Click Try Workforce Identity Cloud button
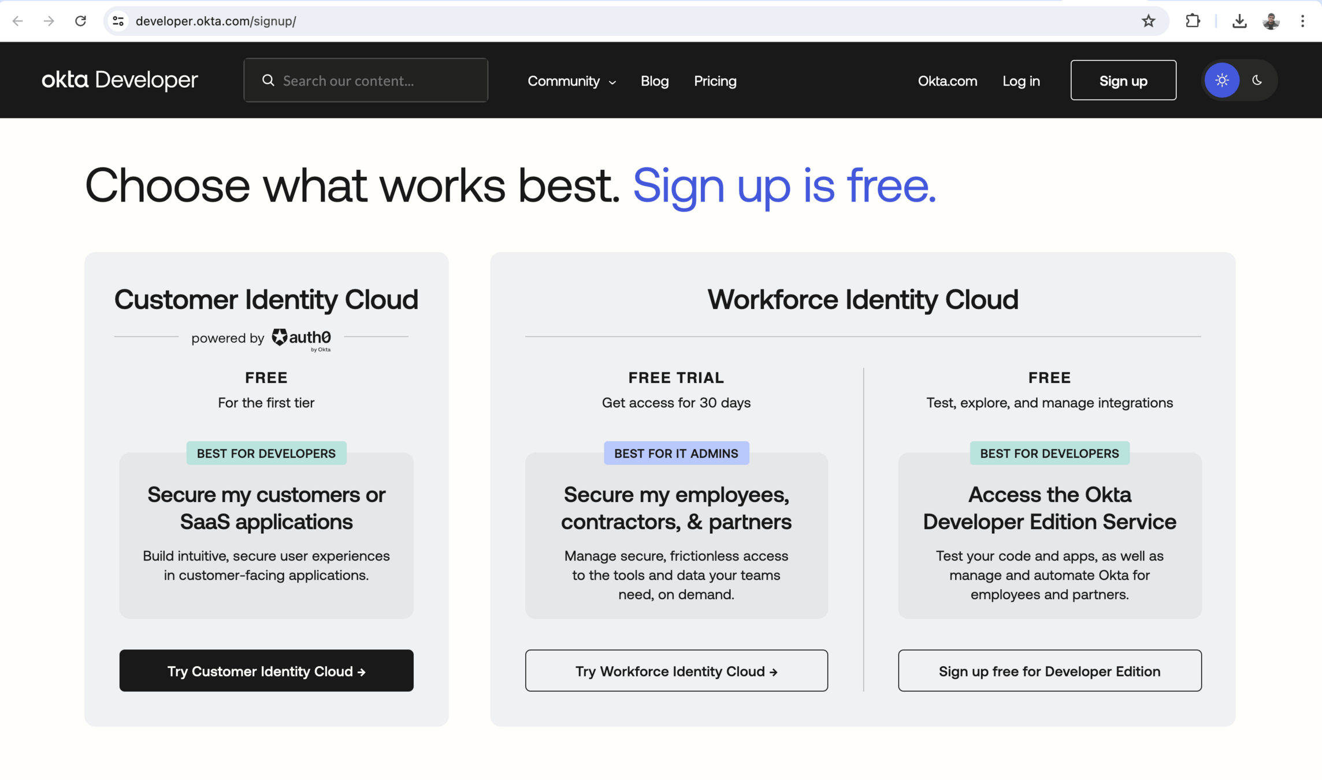 coord(676,671)
